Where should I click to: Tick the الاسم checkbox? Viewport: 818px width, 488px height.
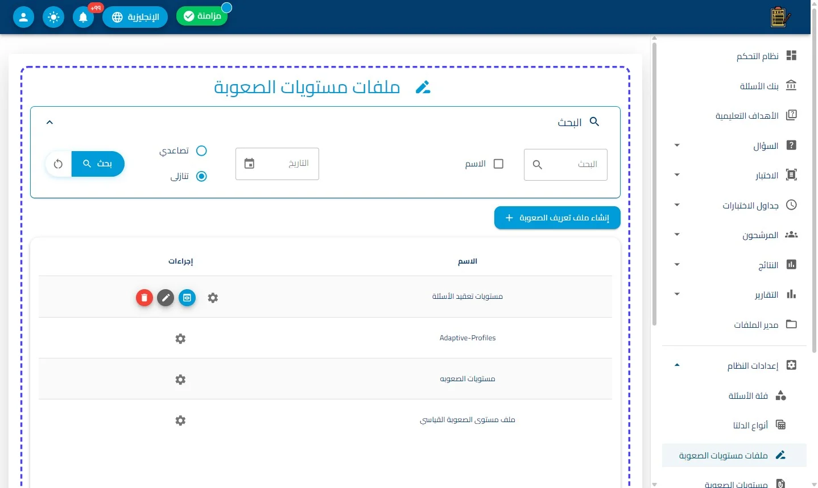coord(498,164)
